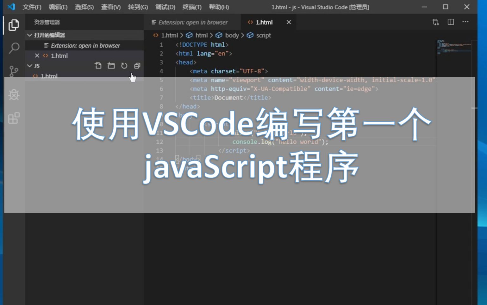Open 调试(D) menu

pos(165,7)
